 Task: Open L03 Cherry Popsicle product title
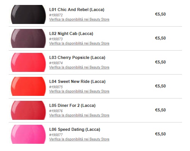[x=77, y=57]
